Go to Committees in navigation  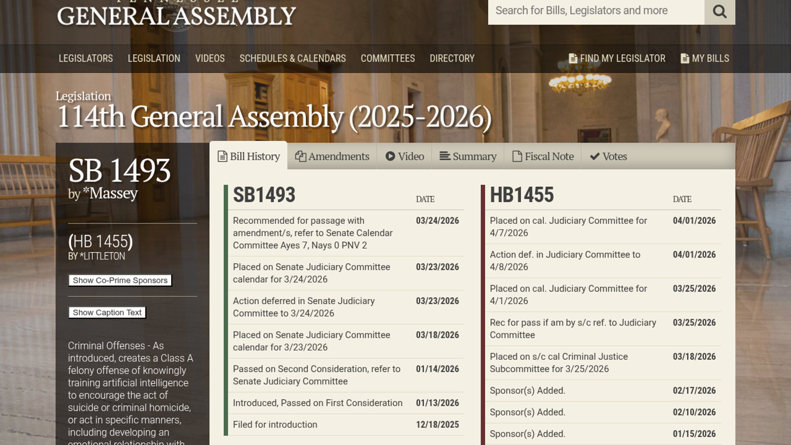[x=388, y=59]
